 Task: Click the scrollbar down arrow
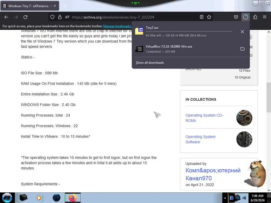pos(269,190)
